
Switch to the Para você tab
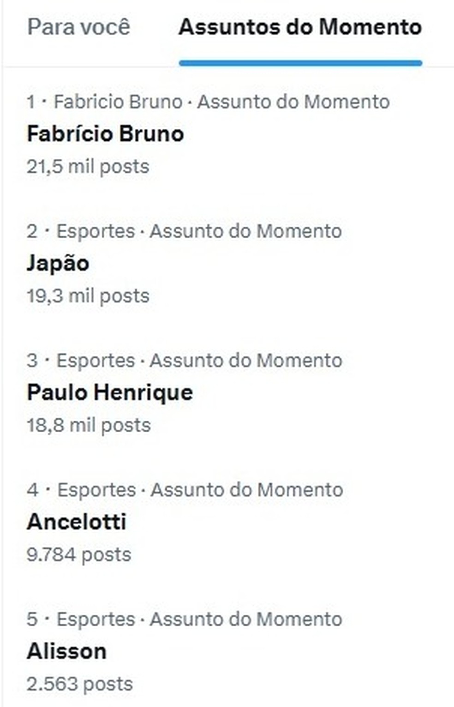pos(78,27)
